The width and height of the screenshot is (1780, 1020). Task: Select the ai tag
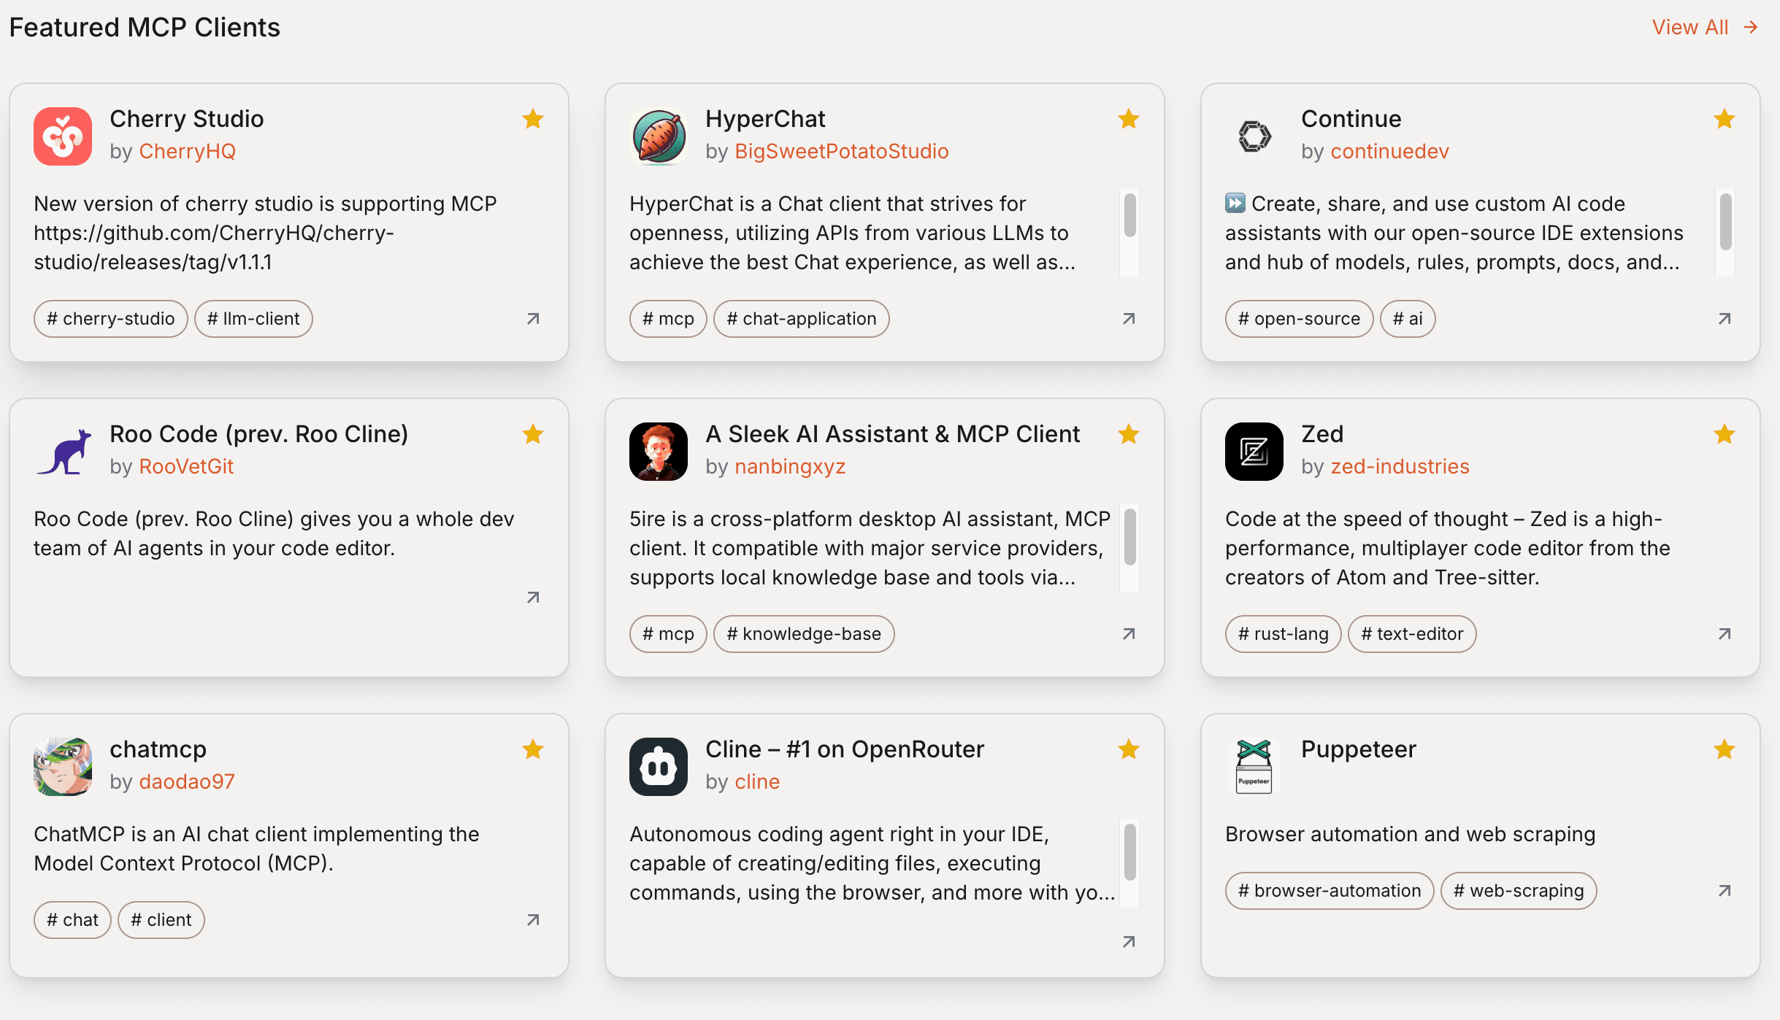click(1408, 319)
